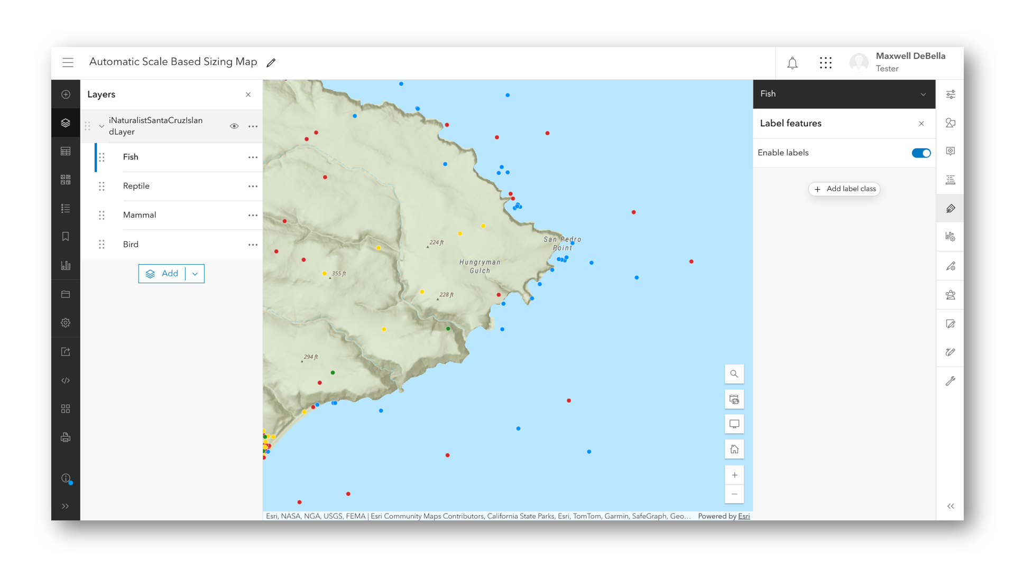Select the Reptile layer
Image resolution: width=1014 pixels, height=569 pixels.
click(136, 186)
